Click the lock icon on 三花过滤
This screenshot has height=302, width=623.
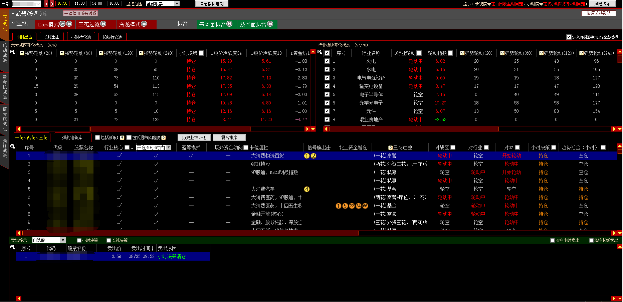point(103,24)
